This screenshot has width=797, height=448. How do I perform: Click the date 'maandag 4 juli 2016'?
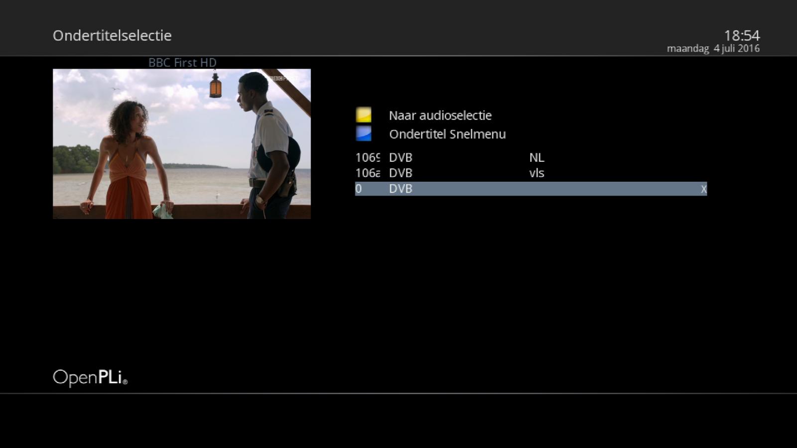tap(713, 49)
